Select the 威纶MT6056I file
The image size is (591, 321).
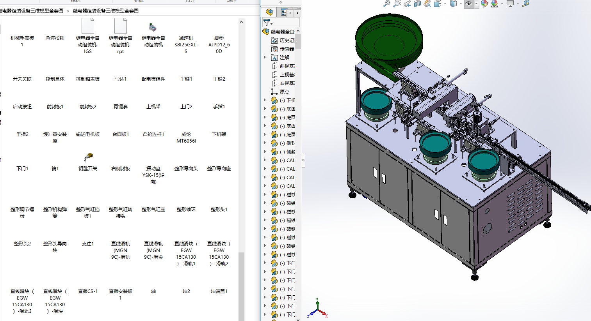(x=186, y=138)
